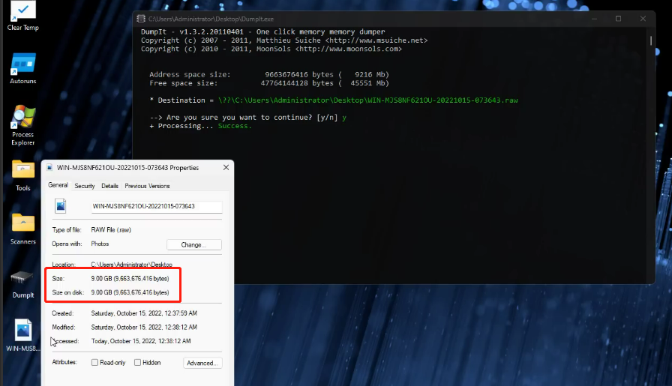Open the Previous Versions tab
The width and height of the screenshot is (672, 386).
(x=147, y=186)
